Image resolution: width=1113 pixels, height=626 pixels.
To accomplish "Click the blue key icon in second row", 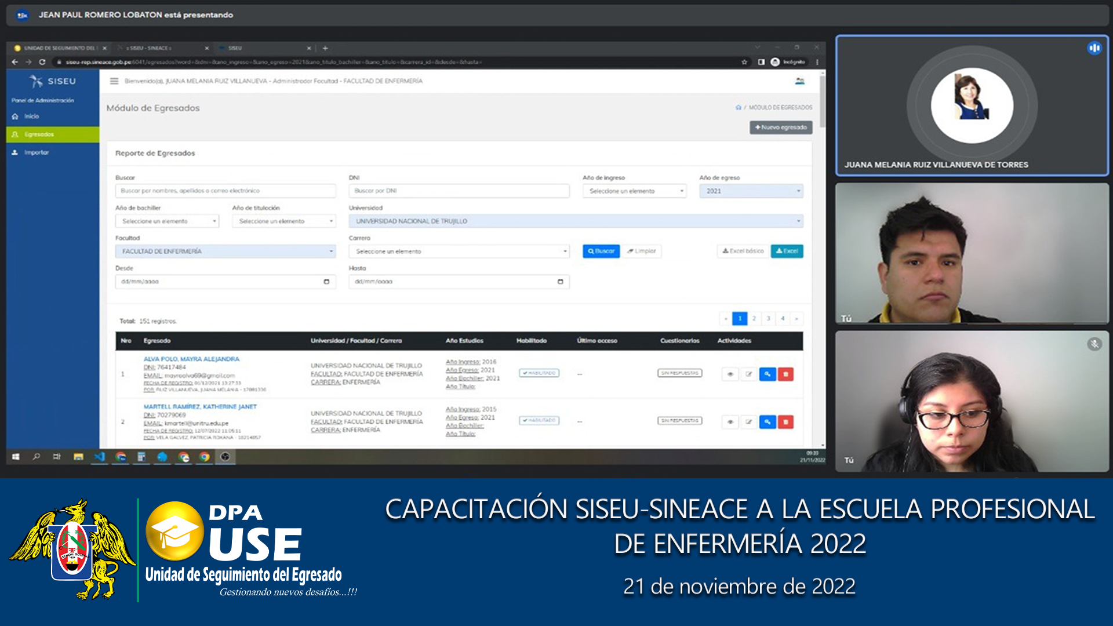I will click(767, 422).
